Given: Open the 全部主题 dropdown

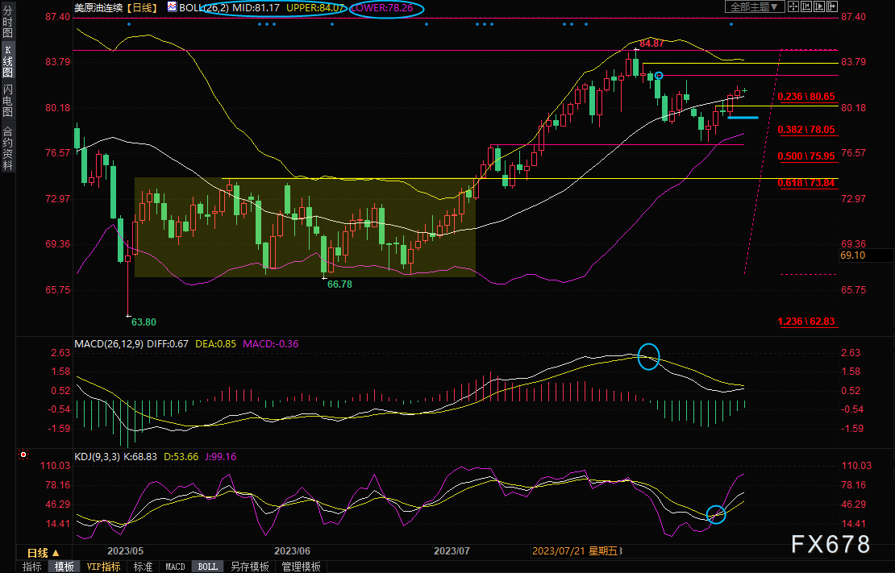Looking at the screenshot, I should (x=755, y=7).
